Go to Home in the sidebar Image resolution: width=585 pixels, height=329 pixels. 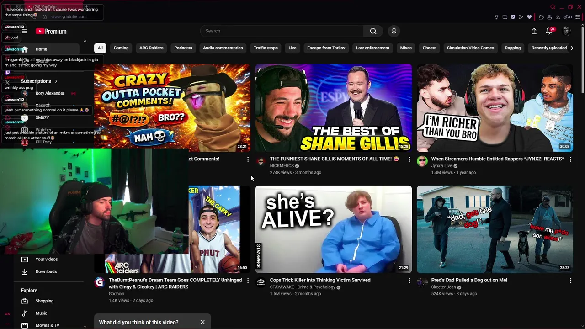click(48, 49)
